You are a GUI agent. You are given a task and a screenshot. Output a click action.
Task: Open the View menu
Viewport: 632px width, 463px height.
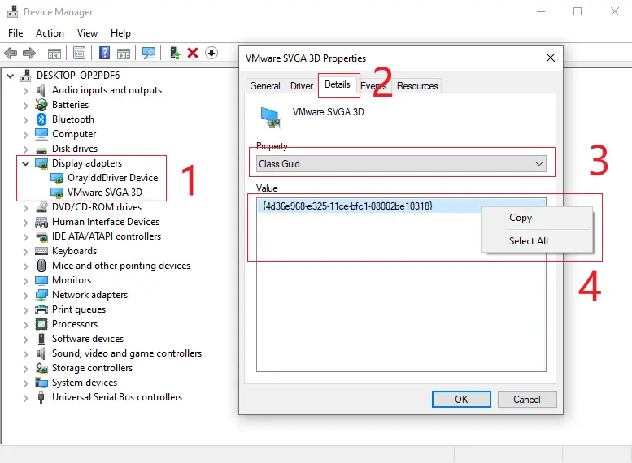(88, 33)
